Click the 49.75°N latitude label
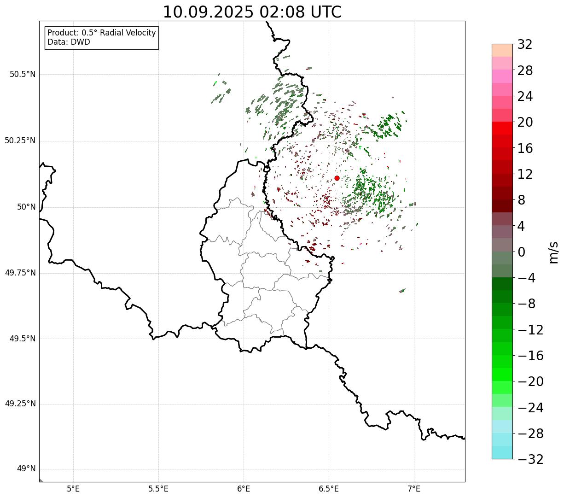Screen dimensions: 564x498 pos(20,273)
